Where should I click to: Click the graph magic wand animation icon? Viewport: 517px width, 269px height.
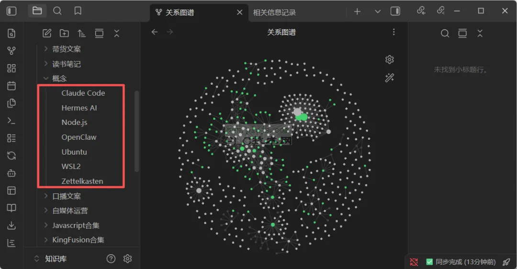389,78
